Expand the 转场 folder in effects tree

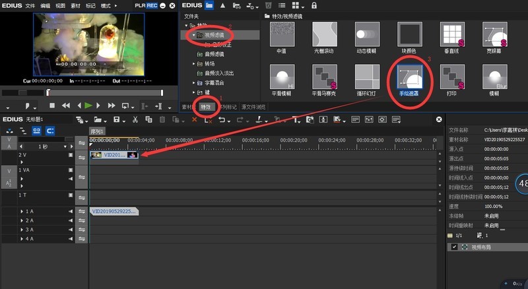pyautogui.click(x=194, y=63)
